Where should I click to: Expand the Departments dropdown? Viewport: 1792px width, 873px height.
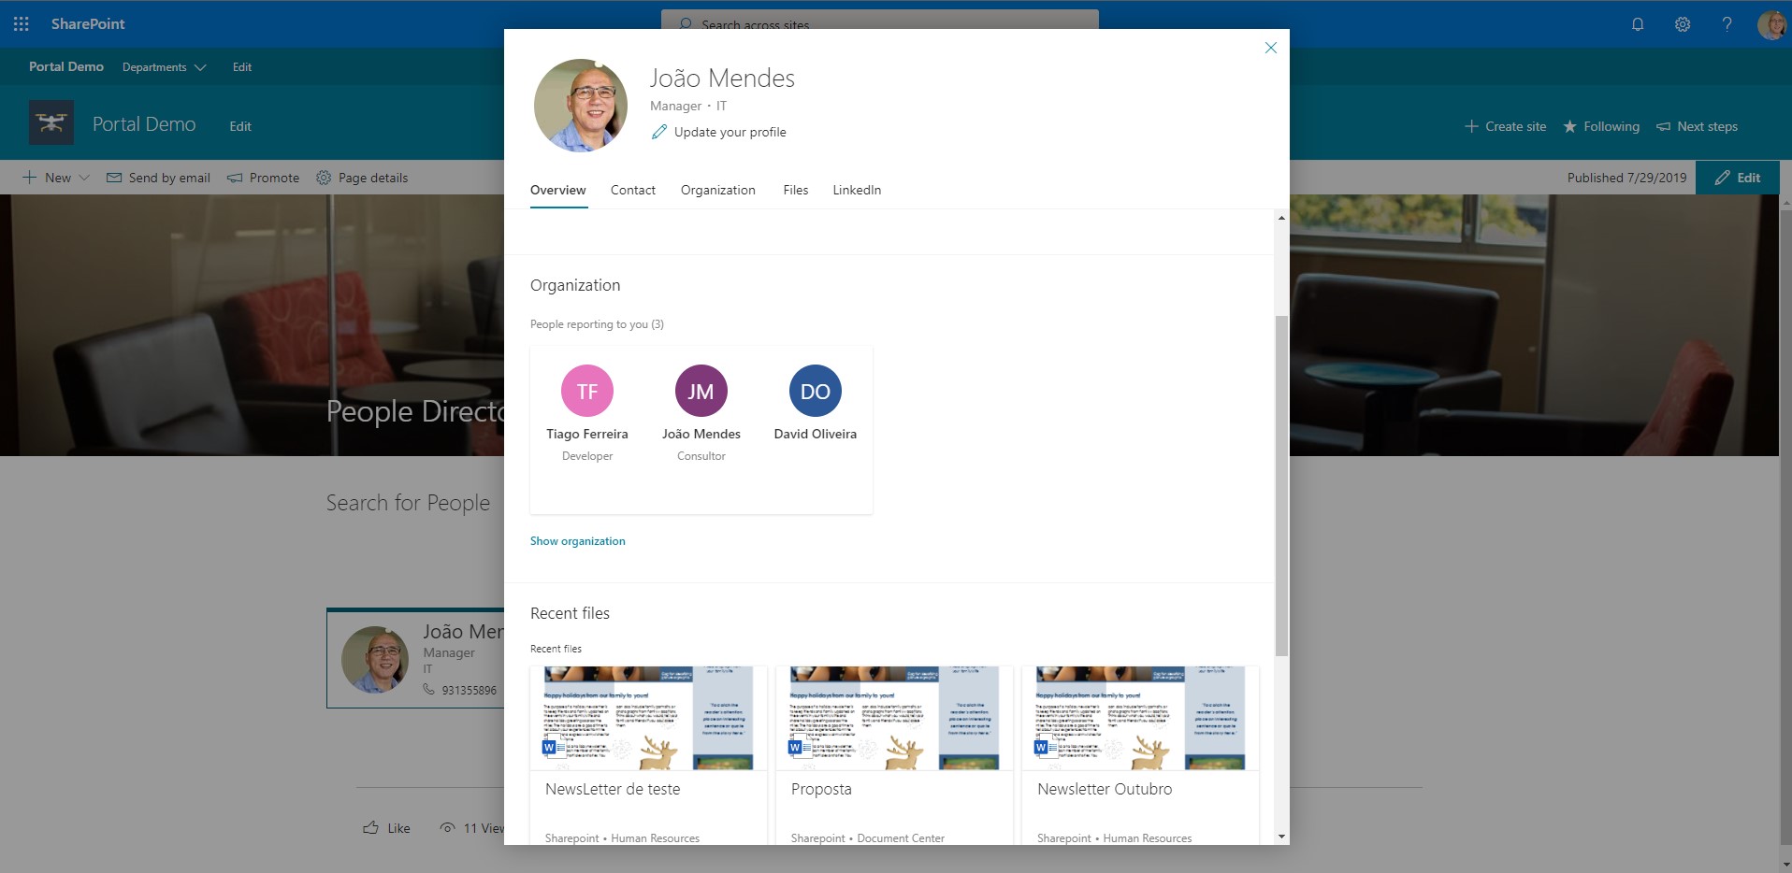164,67
